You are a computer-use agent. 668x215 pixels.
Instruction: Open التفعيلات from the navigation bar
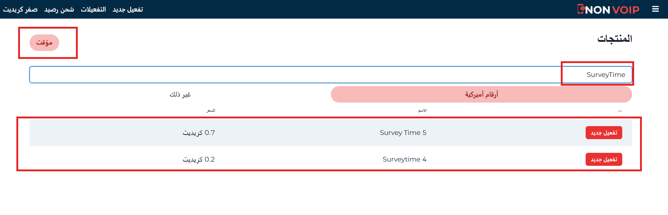(94, 9)
